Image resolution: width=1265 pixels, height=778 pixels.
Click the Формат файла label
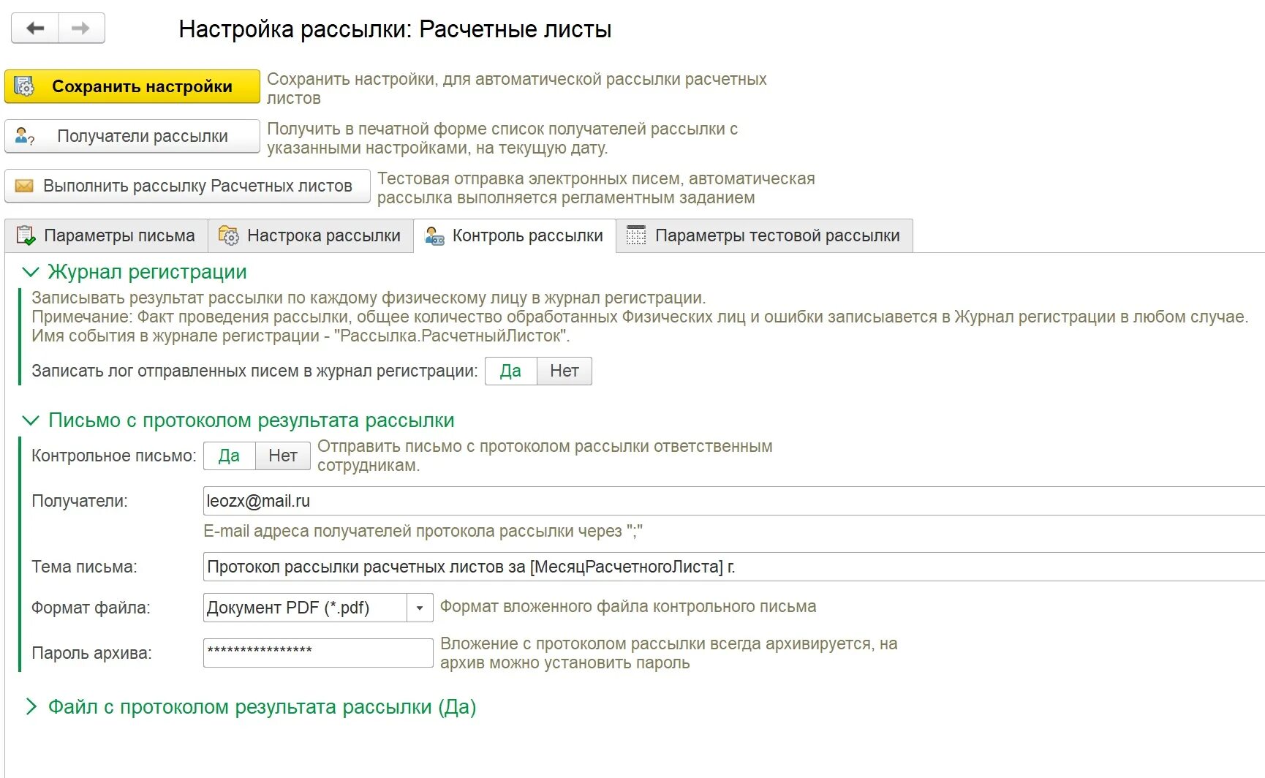(91, 608)
